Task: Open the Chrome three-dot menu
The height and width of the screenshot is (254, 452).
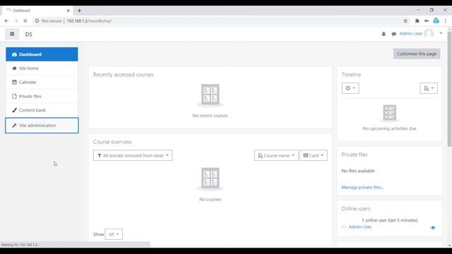Action: point(446,20)
